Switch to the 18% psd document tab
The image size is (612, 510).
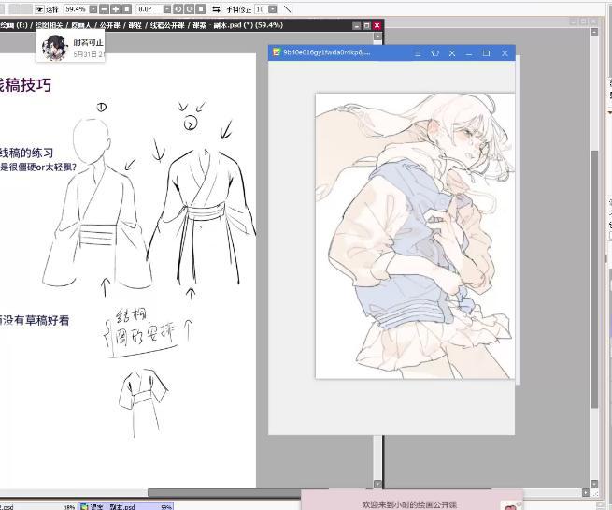point(38,506)
